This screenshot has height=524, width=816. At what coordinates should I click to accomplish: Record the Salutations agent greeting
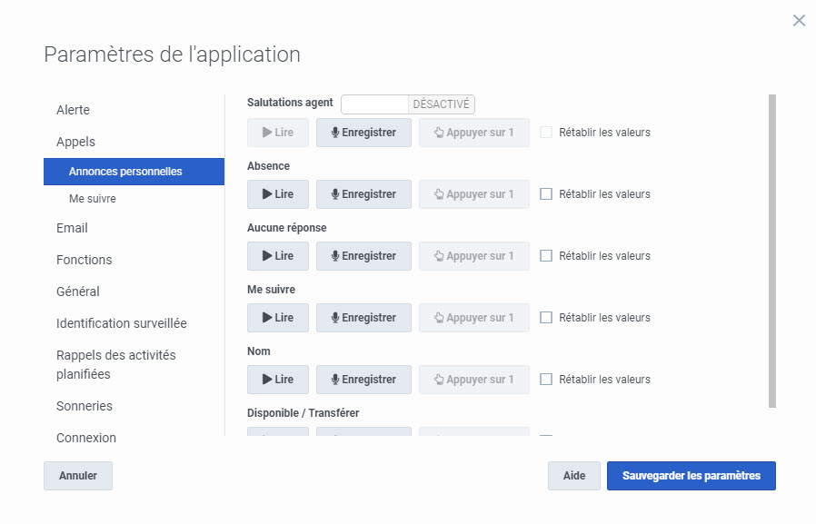[x=363, y=133]
